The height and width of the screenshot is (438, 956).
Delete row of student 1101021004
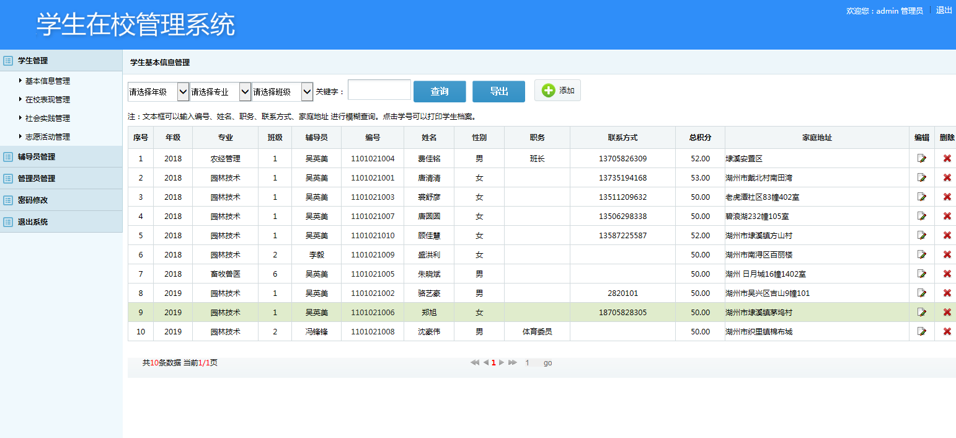point(947,159)
